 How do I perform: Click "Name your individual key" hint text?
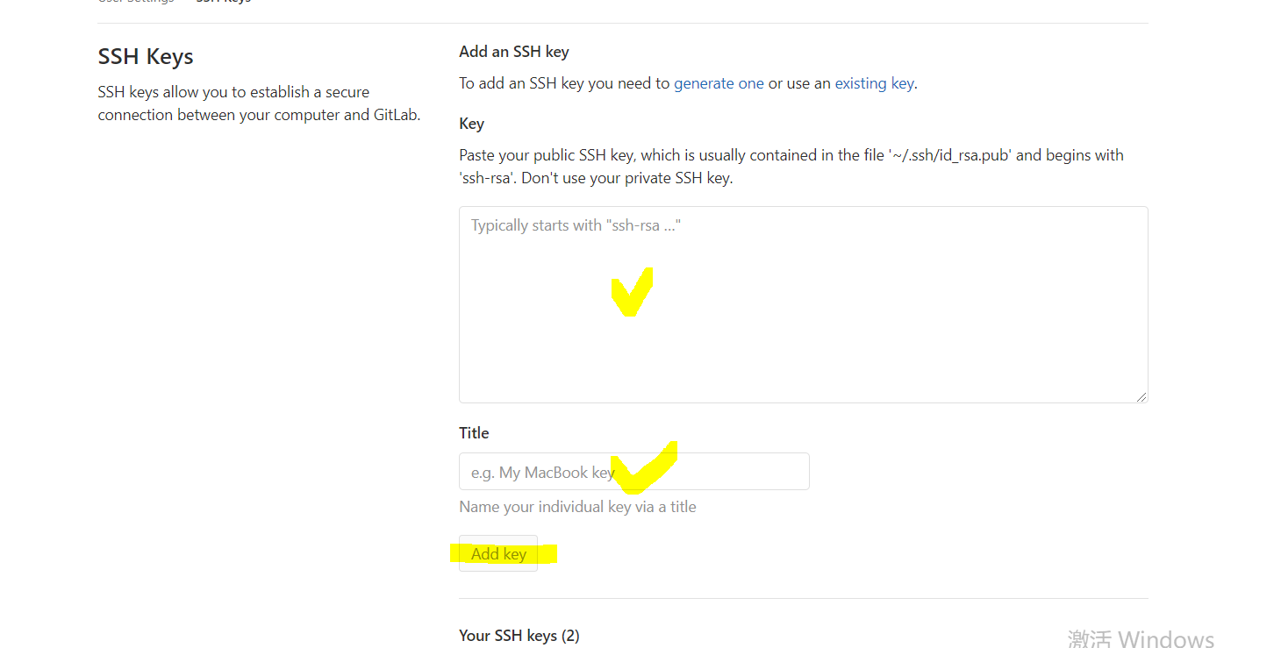tap(577, 507)
